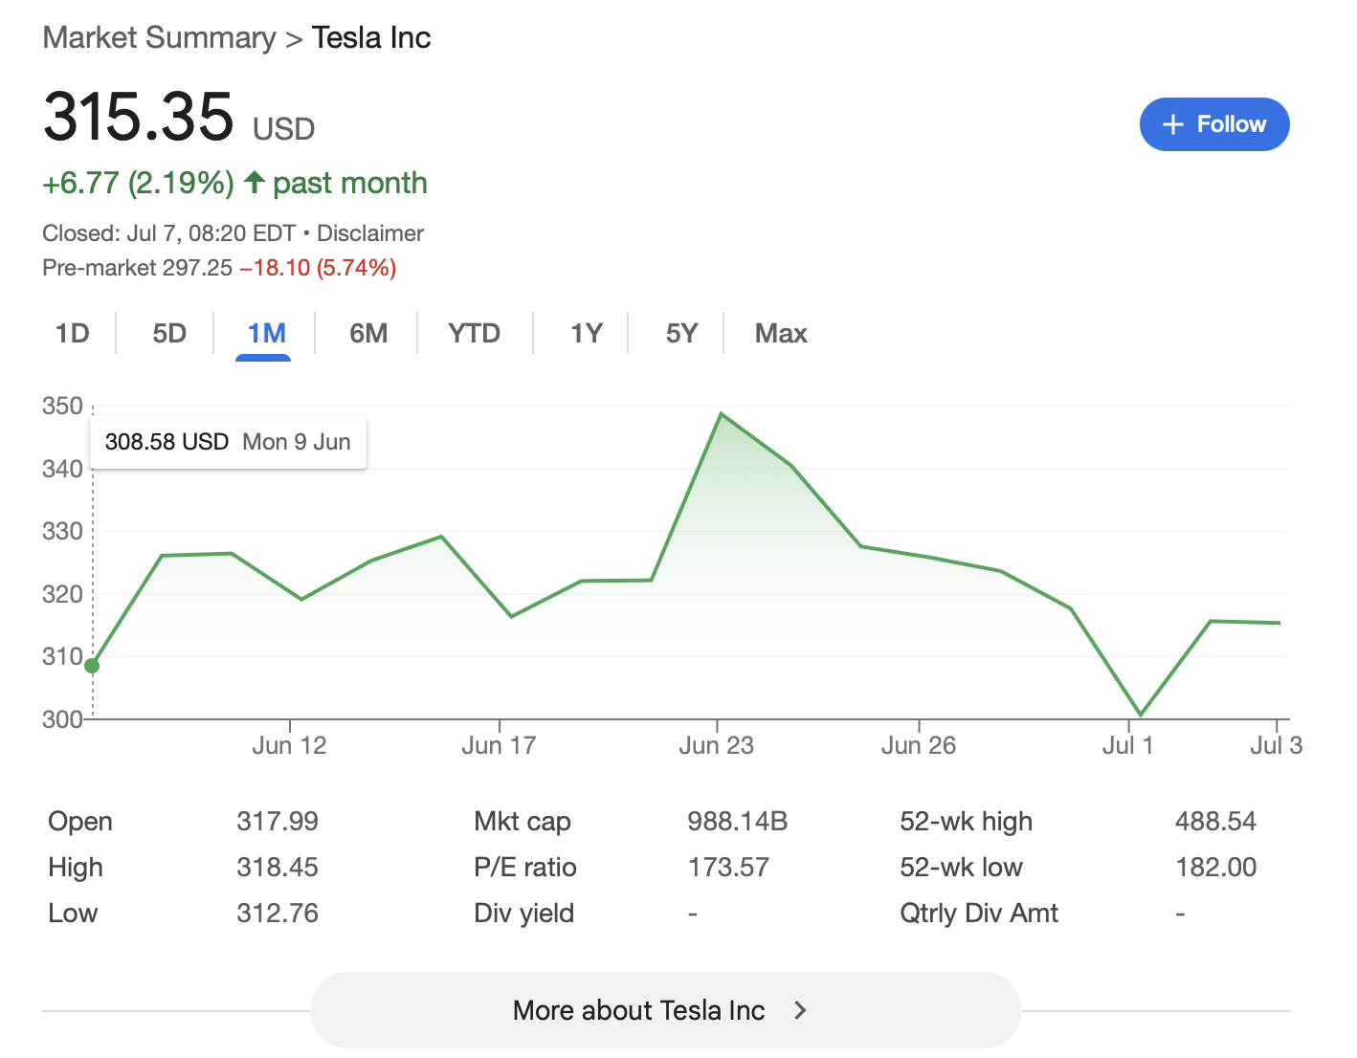Show the Max chart range
The image size is (1357, 1058).
click(x=781, y=333)
